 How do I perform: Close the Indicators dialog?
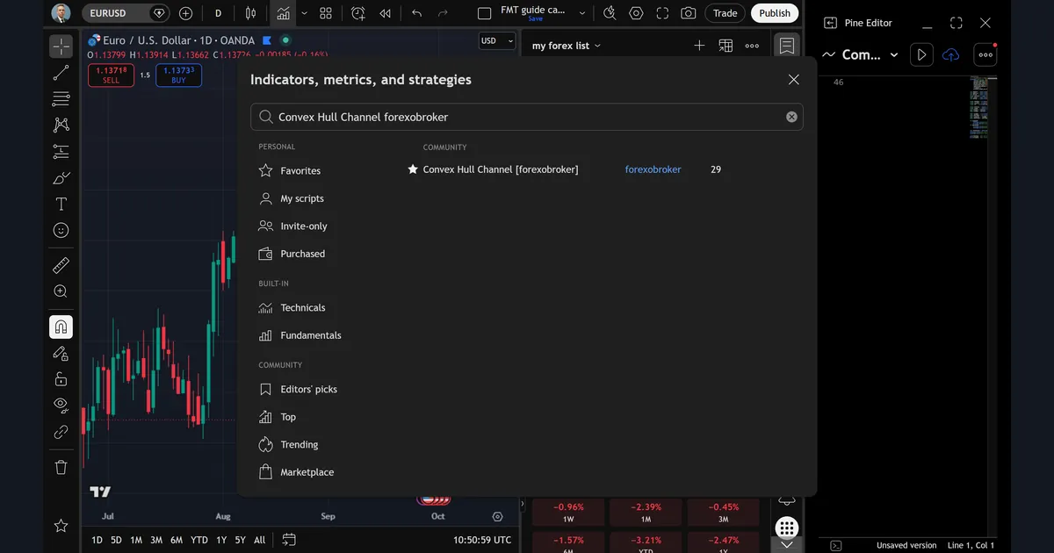[x=794, y=79]
